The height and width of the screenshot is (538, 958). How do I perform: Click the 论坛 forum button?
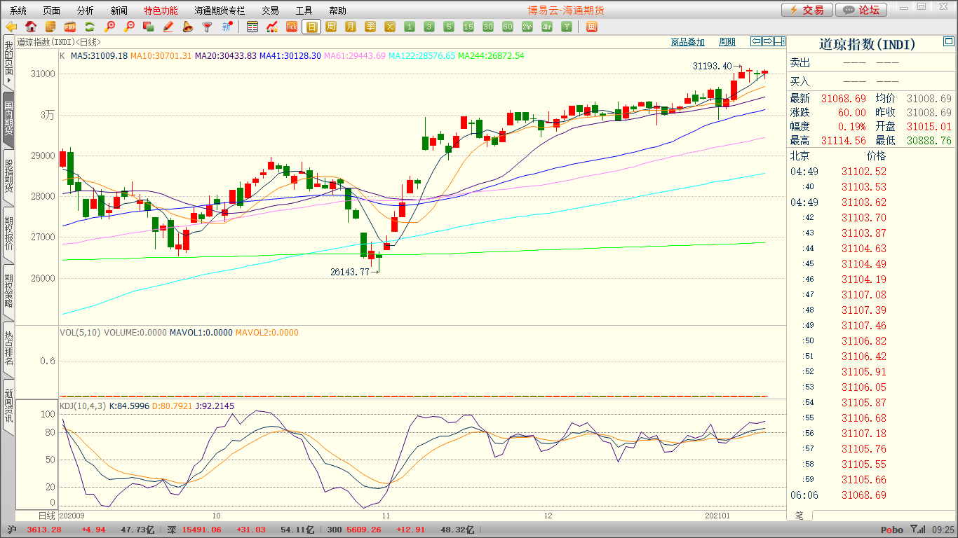pos(861,10)
